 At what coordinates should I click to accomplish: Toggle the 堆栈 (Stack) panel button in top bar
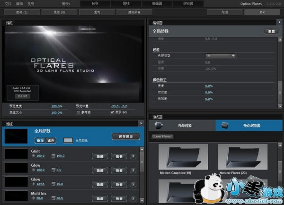click(x=126, y=3)
